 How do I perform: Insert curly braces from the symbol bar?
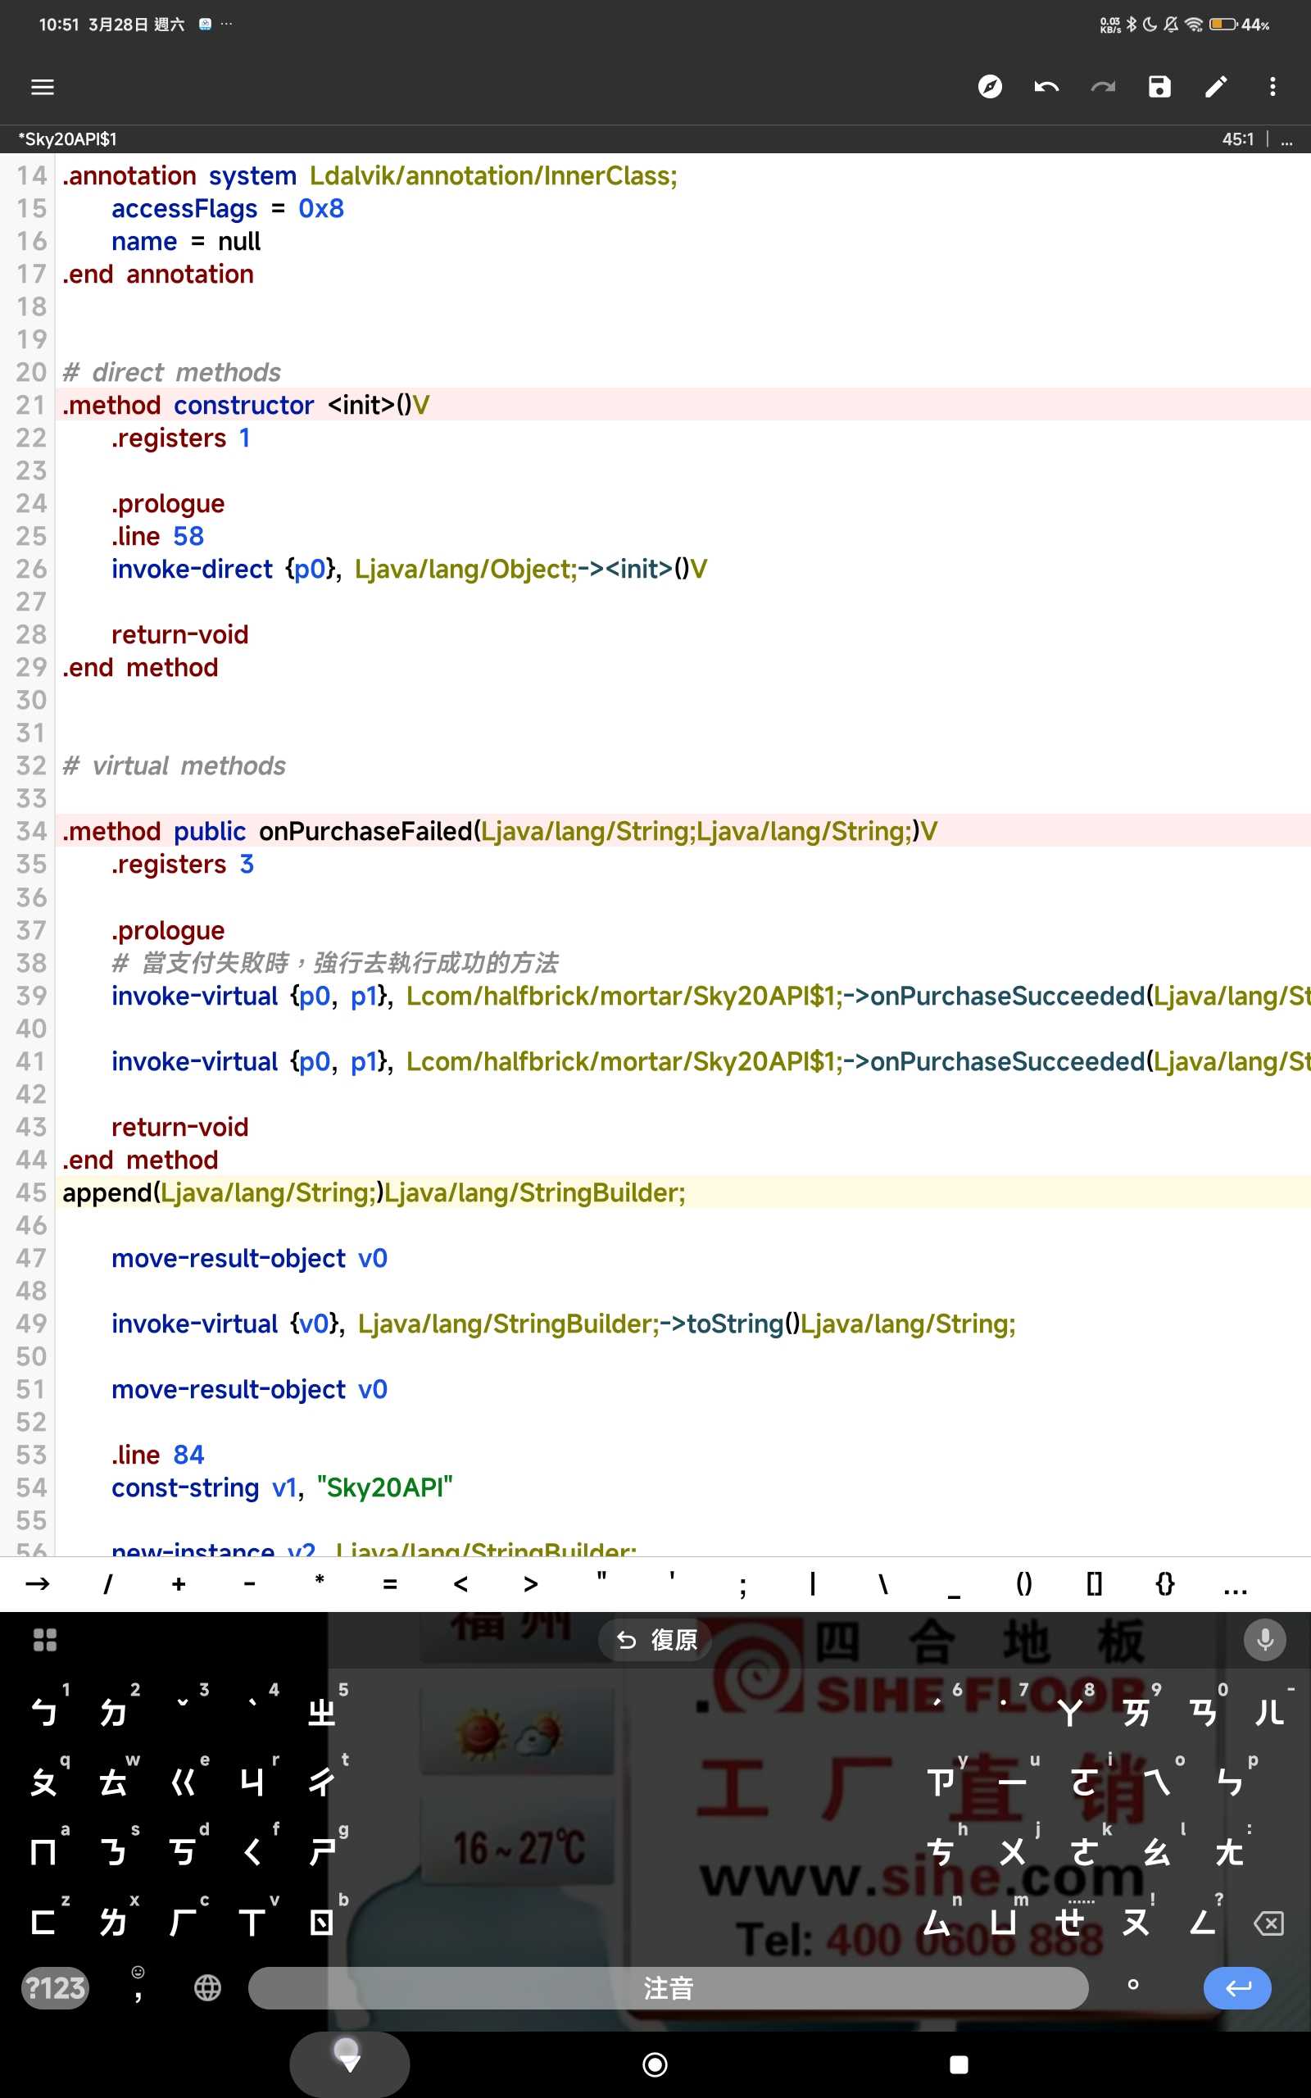[1164, 1584]
